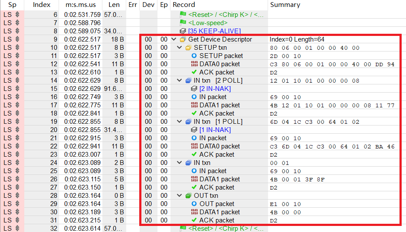Click the Ep column header

pyautogui.click(x=164, y=5)
